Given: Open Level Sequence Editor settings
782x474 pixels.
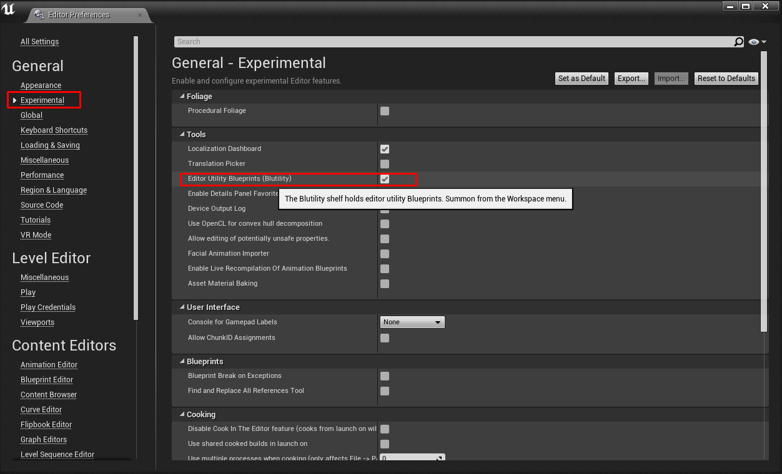Looking at the screenshot, I should 57,455.
